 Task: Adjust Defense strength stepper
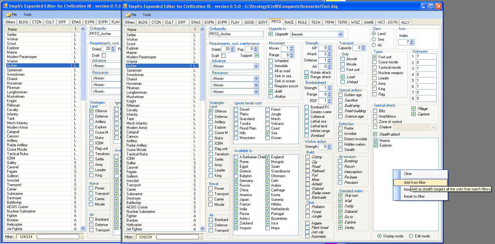tap(329, 60)
